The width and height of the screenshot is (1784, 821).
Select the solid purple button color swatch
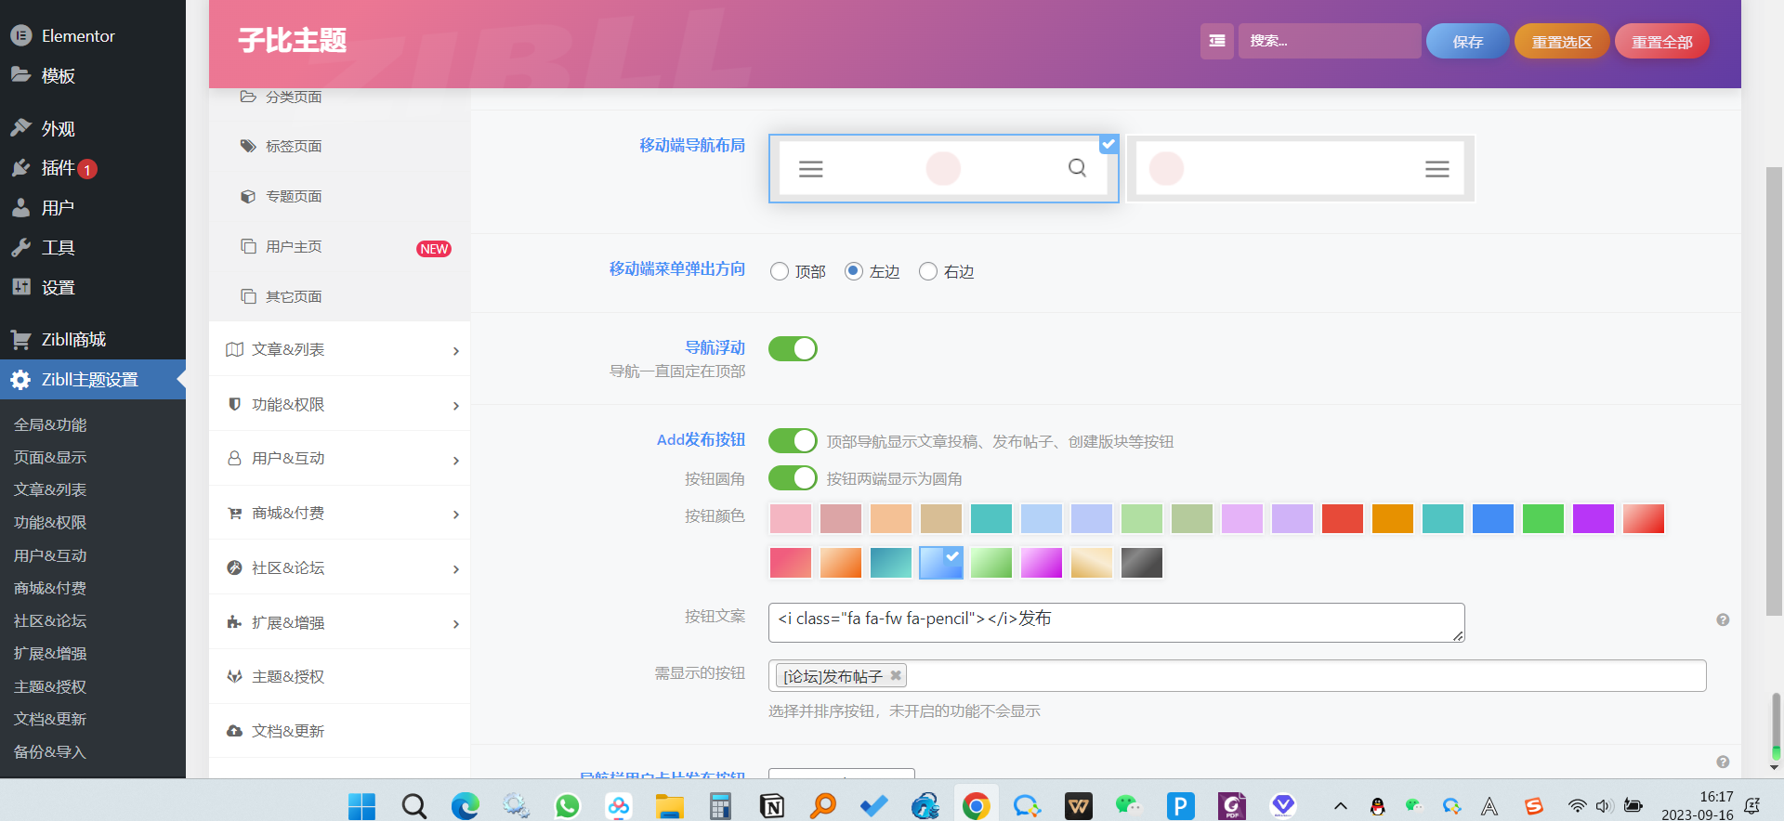click(1594, 518)
